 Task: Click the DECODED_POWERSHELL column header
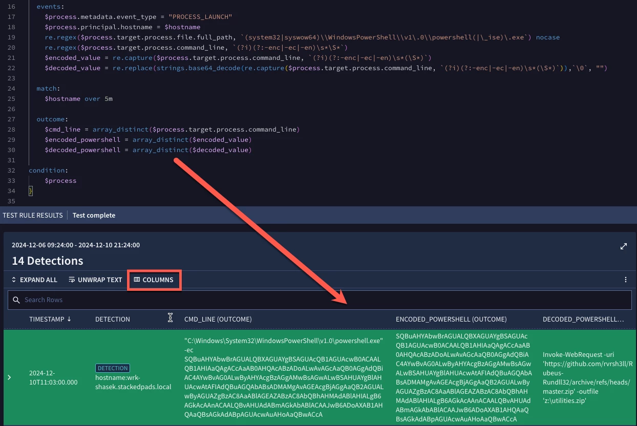pyautogui.click(x=584, y=319)
